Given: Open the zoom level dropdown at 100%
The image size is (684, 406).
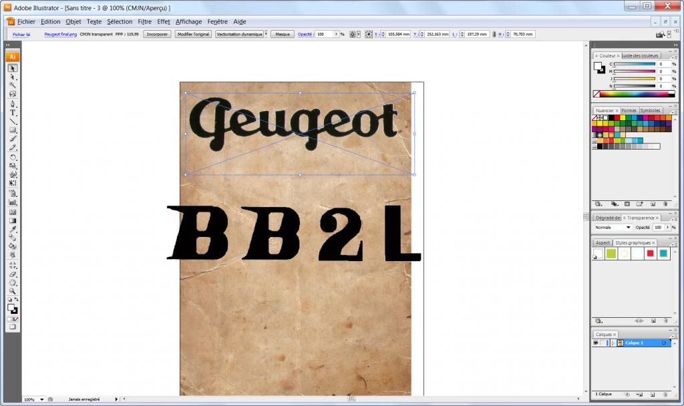Looking at the screenshot, I should 42,399.
